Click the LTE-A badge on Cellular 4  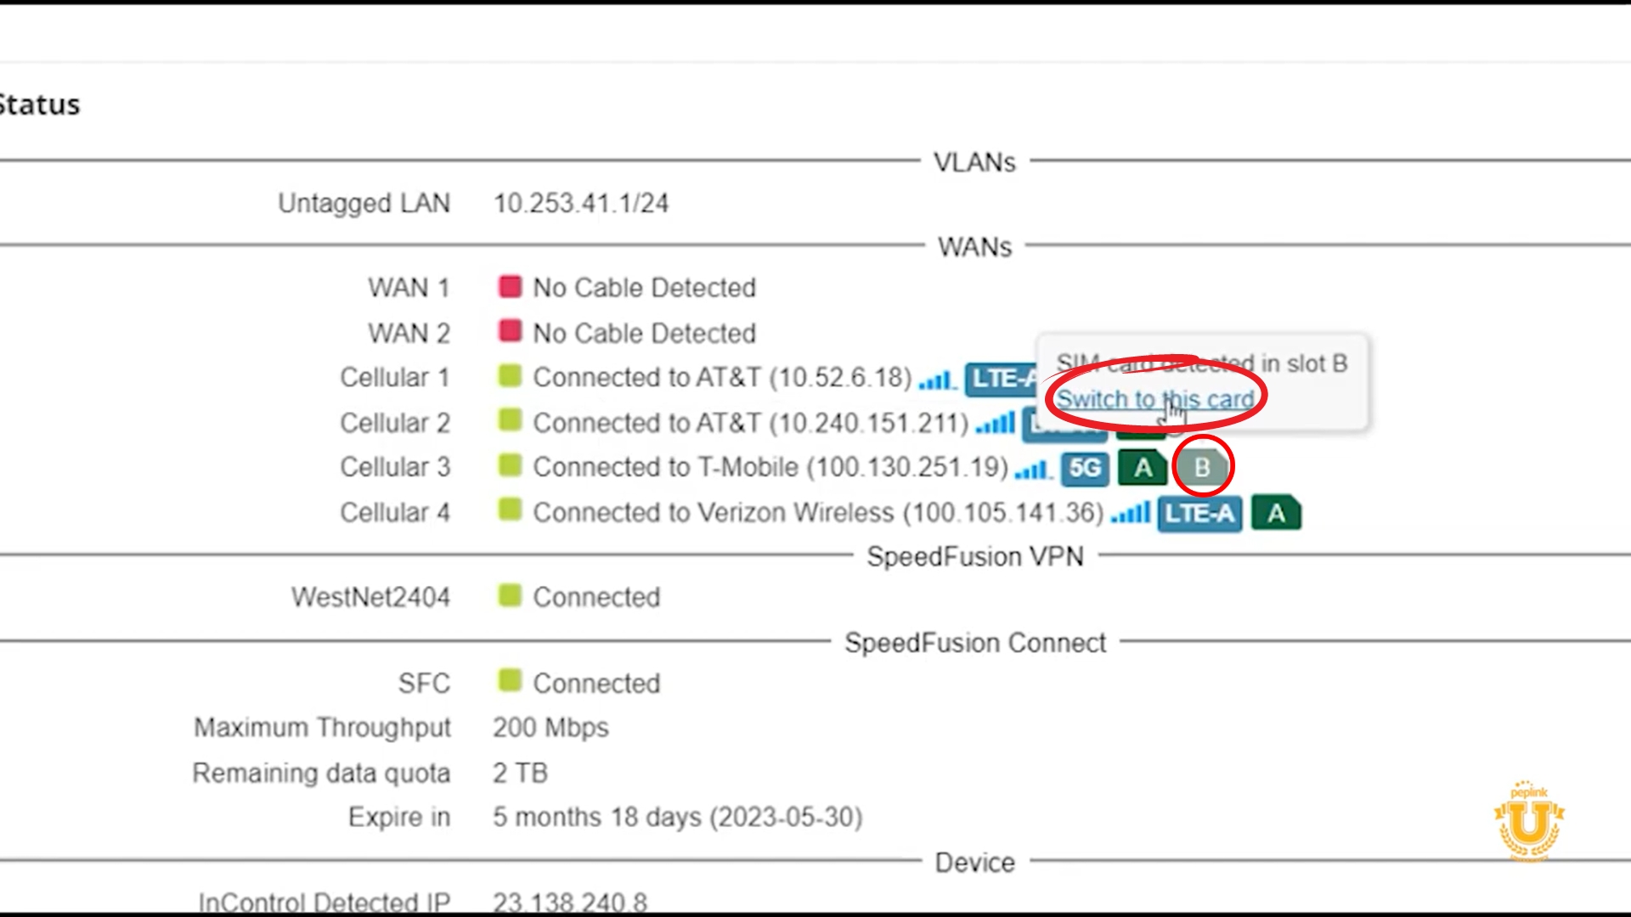coord(1199,513)
